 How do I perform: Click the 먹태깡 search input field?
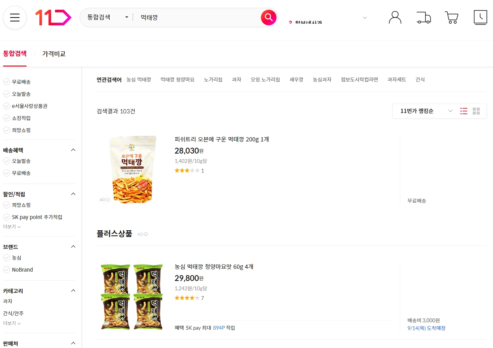click(x=195, y=17)
